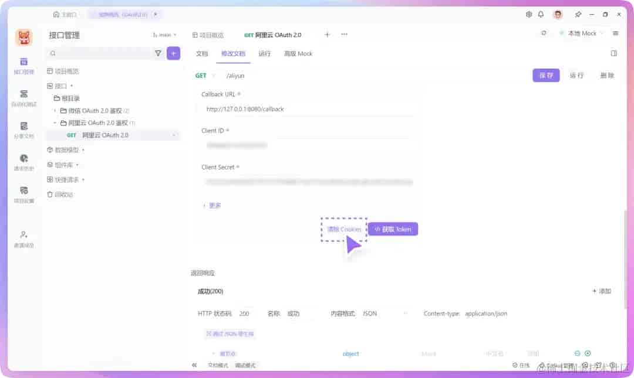Open the 项目概览 tab in tab bar
The height and width of the screenshot is (378, 634).
tap(208, 35)
